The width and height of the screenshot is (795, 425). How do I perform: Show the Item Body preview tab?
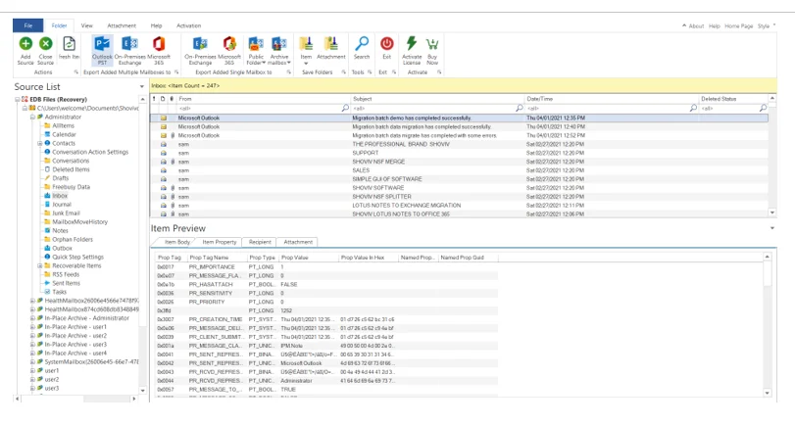(x=177, y=242)
